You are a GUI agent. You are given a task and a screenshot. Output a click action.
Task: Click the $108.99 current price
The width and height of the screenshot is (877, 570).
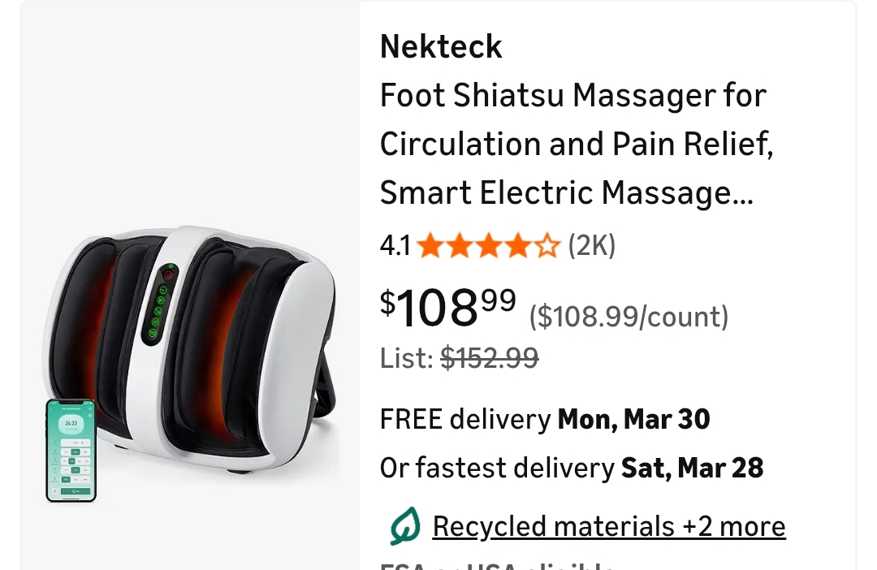(447, 307)
